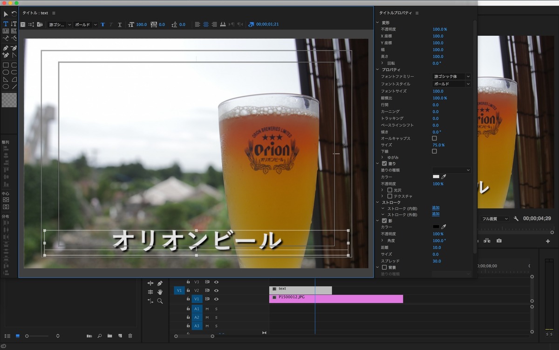Viewport: 559px width, 350px height.
Task: Click the show background video icon
Action: [252, 25]
